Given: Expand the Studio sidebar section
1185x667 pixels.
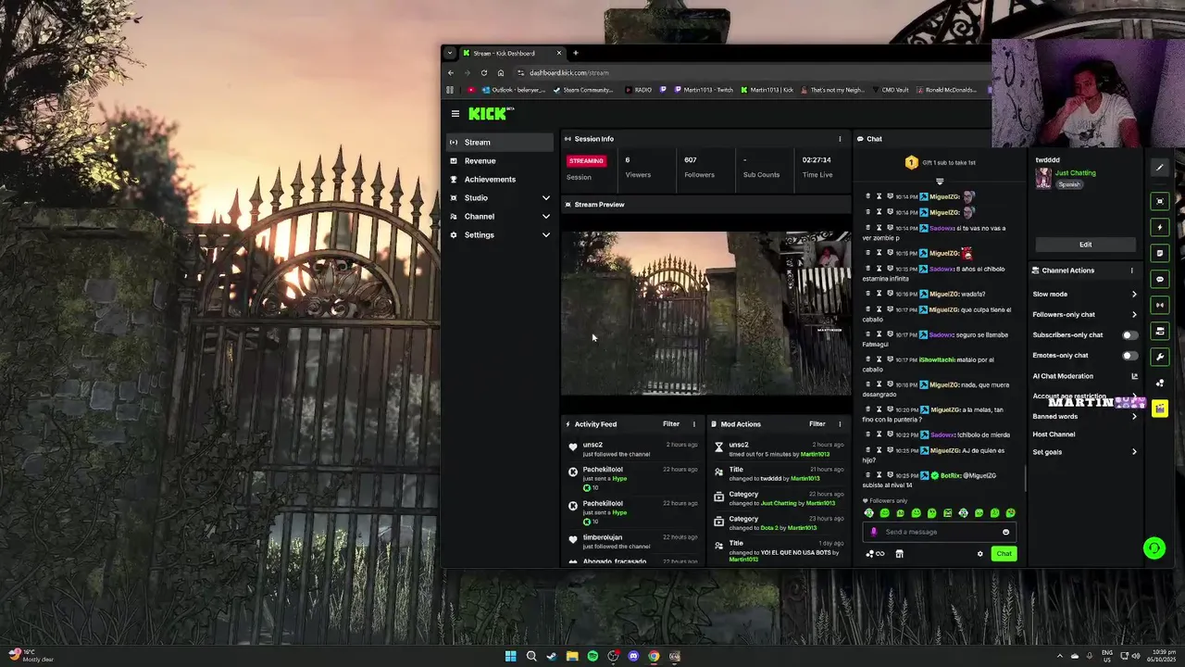Looking at the screenshot, I should pos(545,198).
